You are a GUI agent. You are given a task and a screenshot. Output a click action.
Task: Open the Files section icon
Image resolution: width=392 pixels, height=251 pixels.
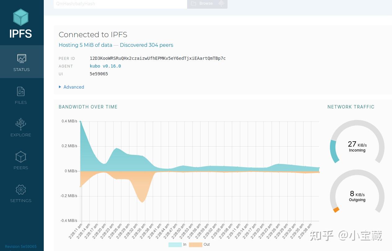[x=21, y=91]
